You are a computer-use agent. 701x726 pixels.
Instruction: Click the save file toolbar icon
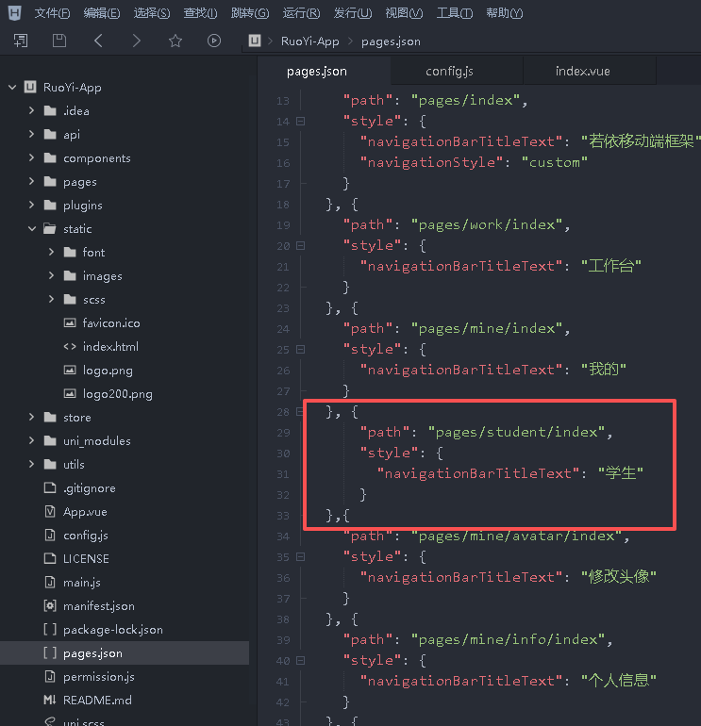[59, 41]
